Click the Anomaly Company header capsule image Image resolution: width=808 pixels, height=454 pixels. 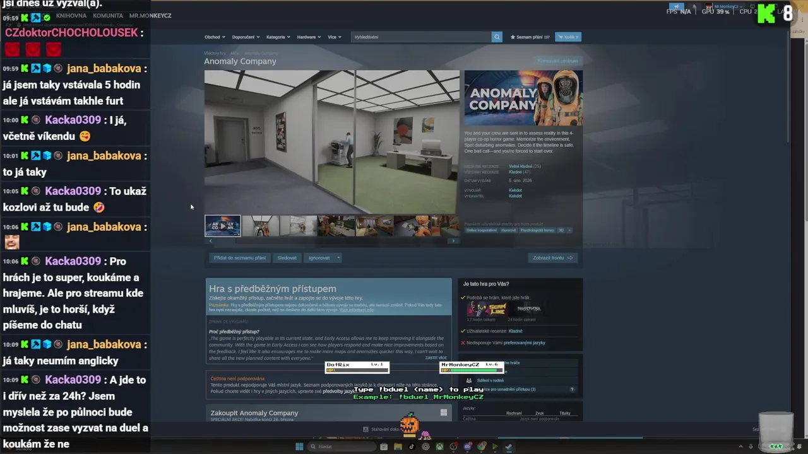[523, 98]
